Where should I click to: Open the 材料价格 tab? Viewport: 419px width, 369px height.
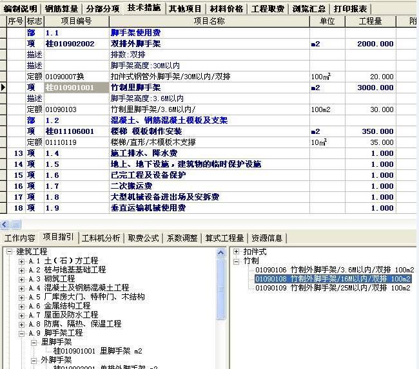tap(226, 8)
